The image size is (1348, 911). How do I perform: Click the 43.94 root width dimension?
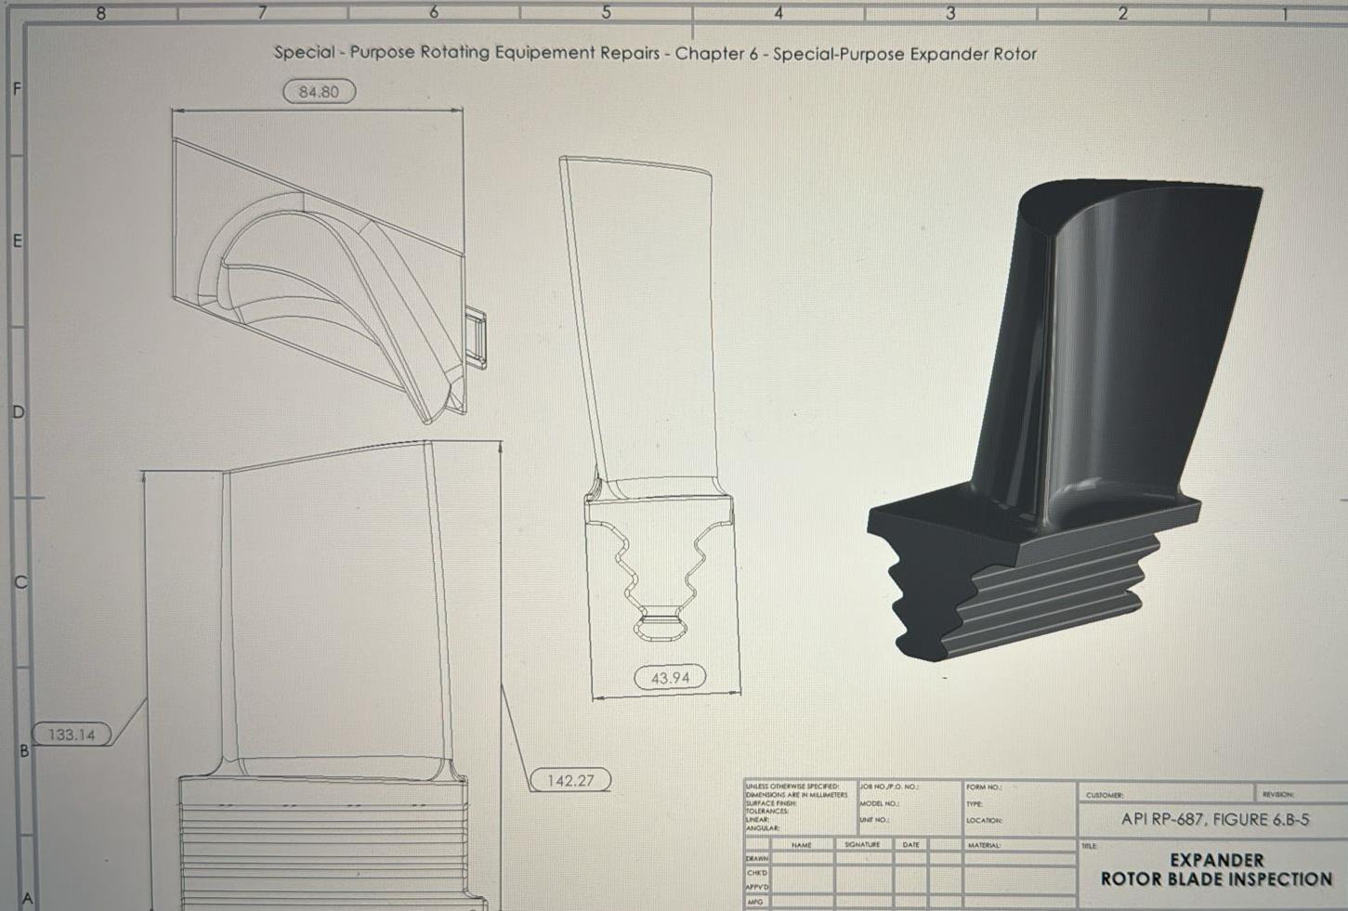670,677
